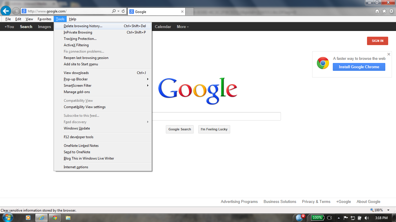Open F12 developer tools
Screen dimensions: 396x222
(x=103, y=137)
